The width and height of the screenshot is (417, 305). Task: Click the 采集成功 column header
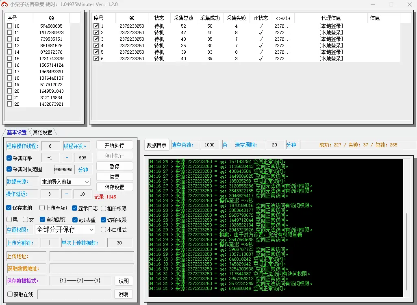point(210,18)
